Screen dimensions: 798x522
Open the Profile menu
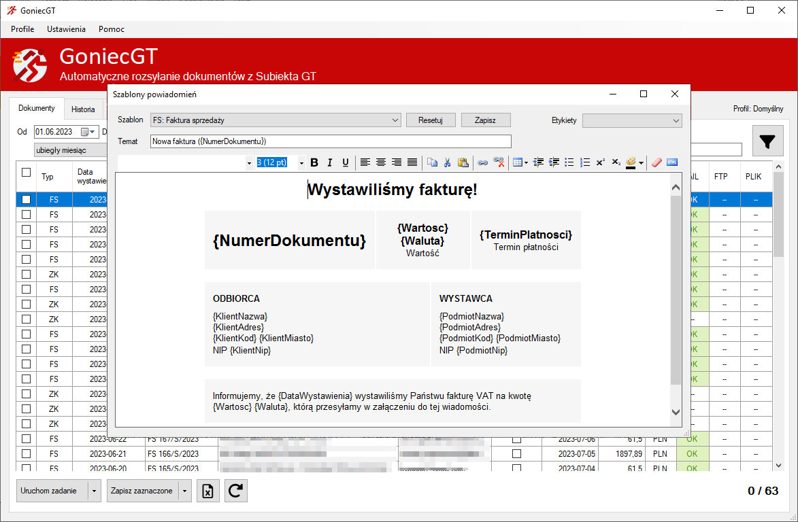[22, 29]
